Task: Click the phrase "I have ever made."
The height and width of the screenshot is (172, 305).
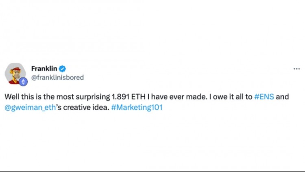Action: (x=177, y=97)
